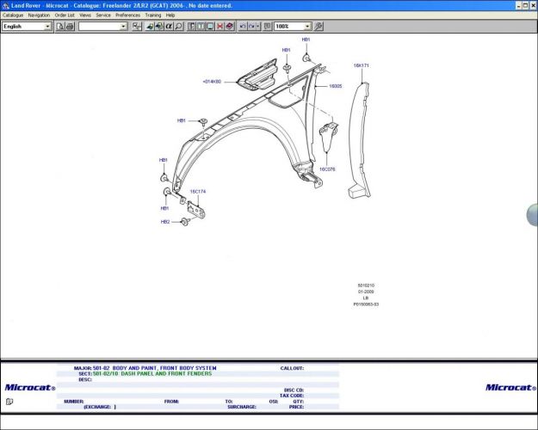Expand the English language dropdown
Image resolution: width=538 pixels, height=430 pixels.
47,27
